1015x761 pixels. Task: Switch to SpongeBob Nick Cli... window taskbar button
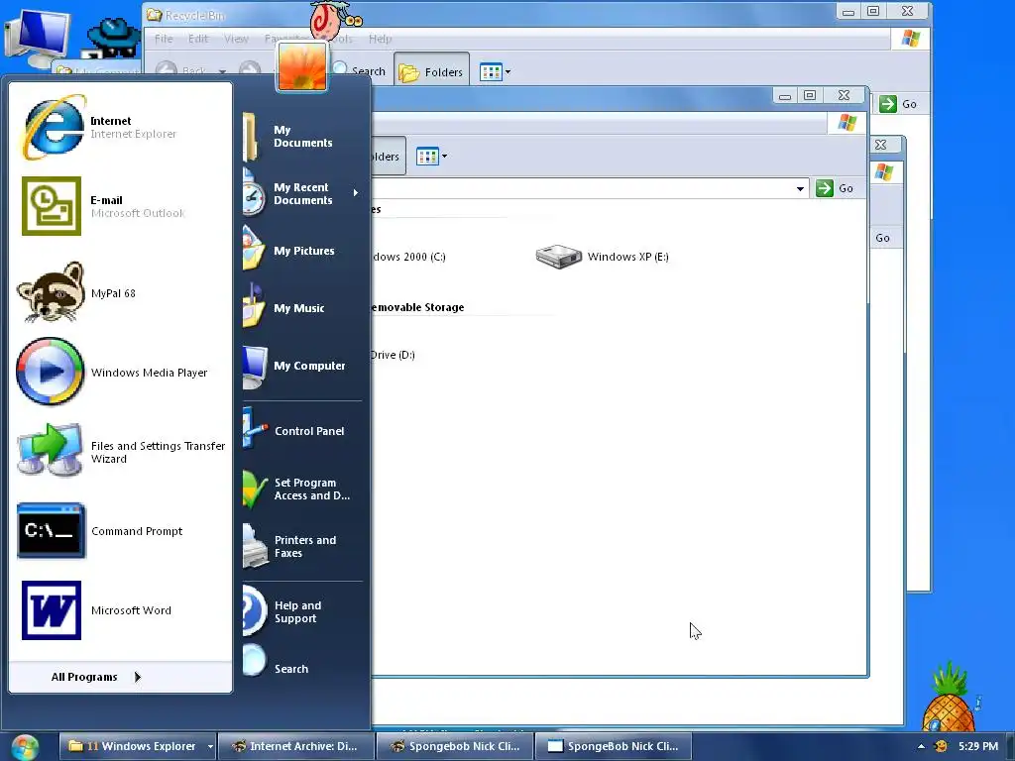[x=614, y=746]
